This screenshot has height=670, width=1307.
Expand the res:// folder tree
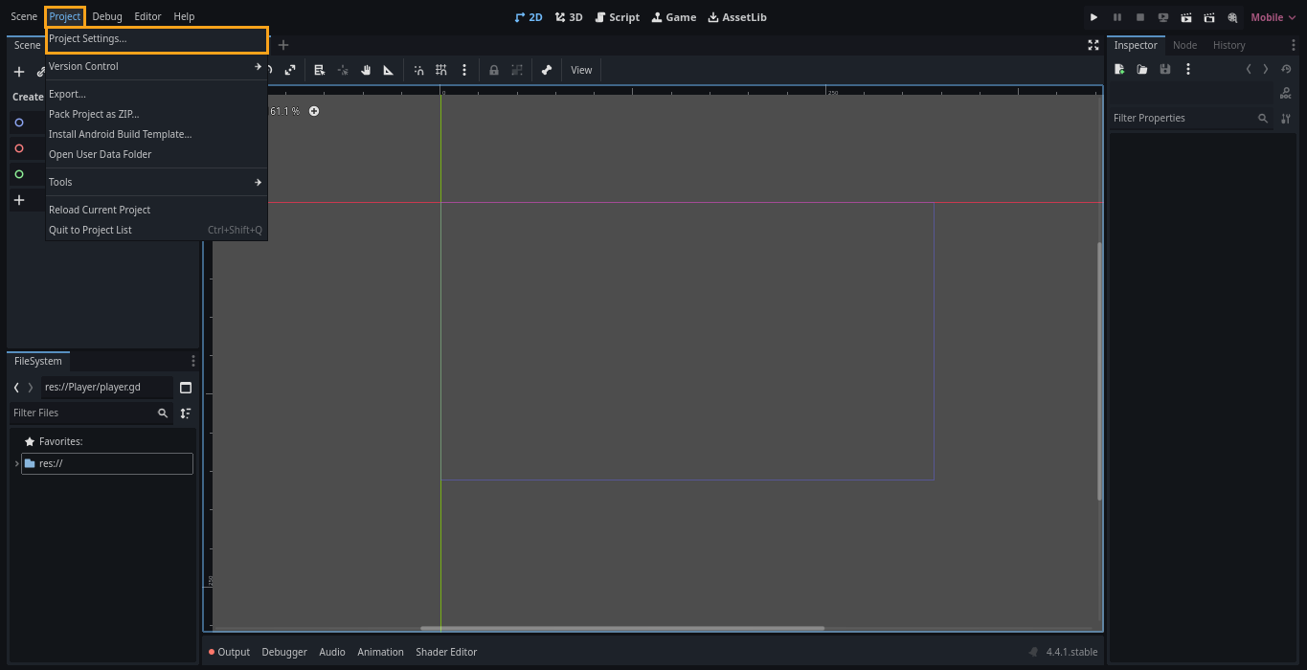[x=17, y=463]
